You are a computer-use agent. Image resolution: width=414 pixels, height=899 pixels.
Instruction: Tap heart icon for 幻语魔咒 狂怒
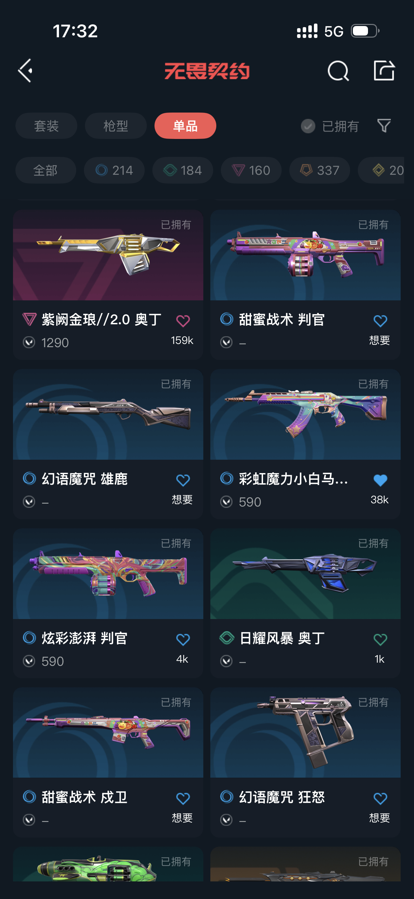pyautogui.click(x=380, y=798)
